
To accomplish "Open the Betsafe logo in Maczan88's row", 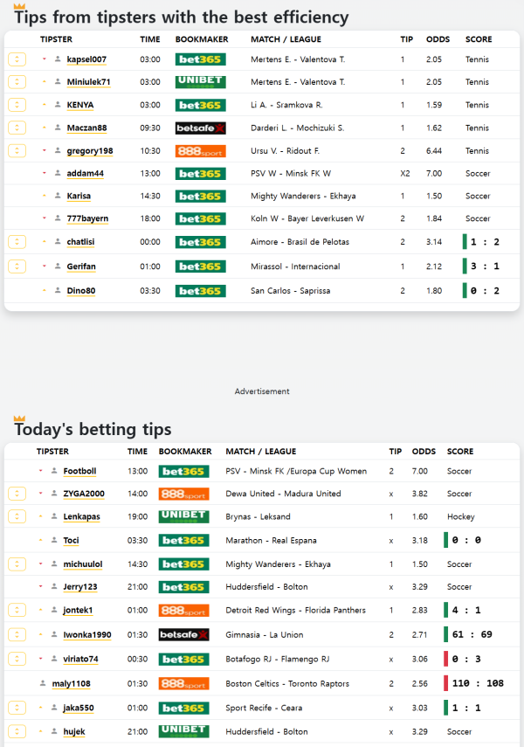I will 200,128.
